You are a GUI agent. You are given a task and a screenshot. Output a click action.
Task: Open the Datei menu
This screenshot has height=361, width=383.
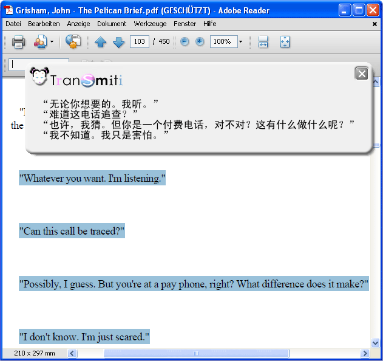pos(13,24)
